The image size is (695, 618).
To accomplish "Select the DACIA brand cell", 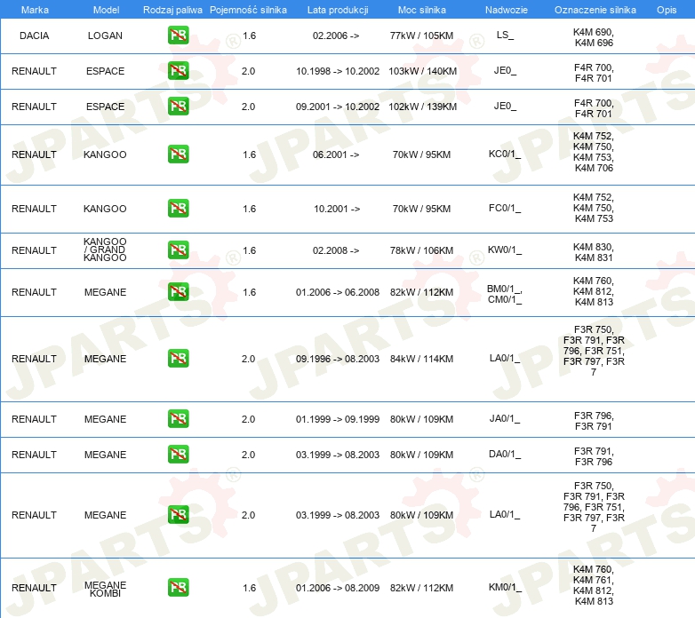I will (34, 36).
